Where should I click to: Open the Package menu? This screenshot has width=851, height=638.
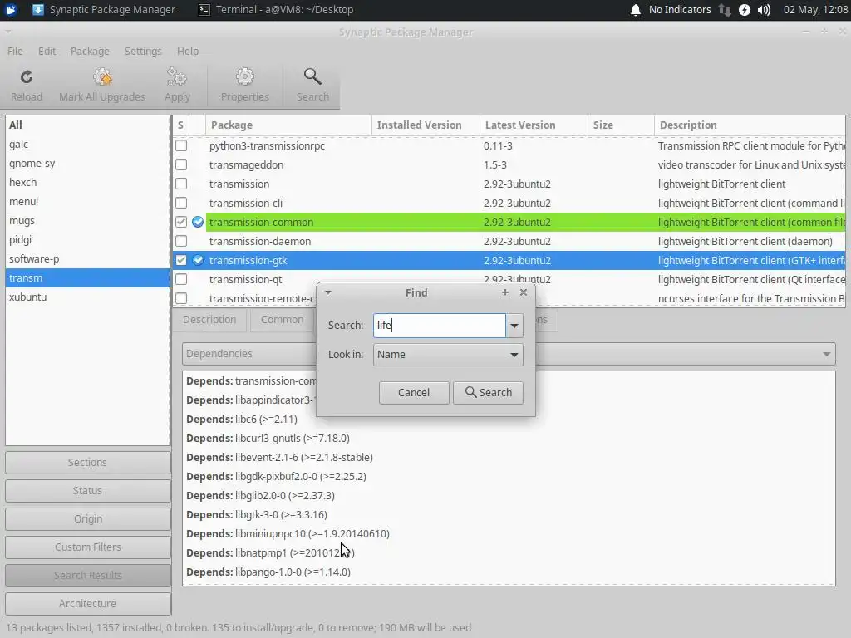[x=90, y=51]
